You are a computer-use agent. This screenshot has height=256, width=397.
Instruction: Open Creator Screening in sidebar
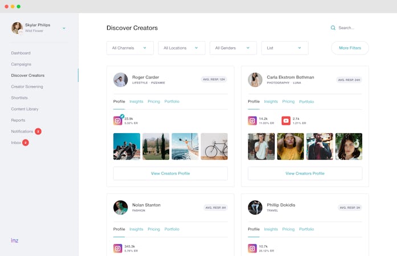click(x=27, y=86)
